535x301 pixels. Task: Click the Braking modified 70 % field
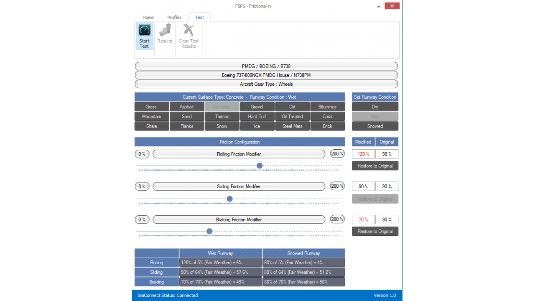(x=363, y=219)
